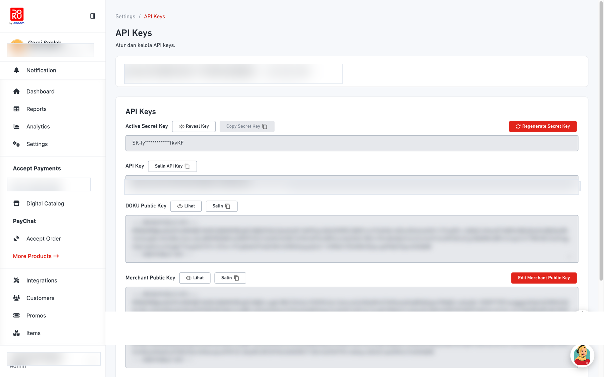The height and width of the screenshot is (377, 604).
Task: Go to Settings breadcrumb
Action: [x=125, y=16]
